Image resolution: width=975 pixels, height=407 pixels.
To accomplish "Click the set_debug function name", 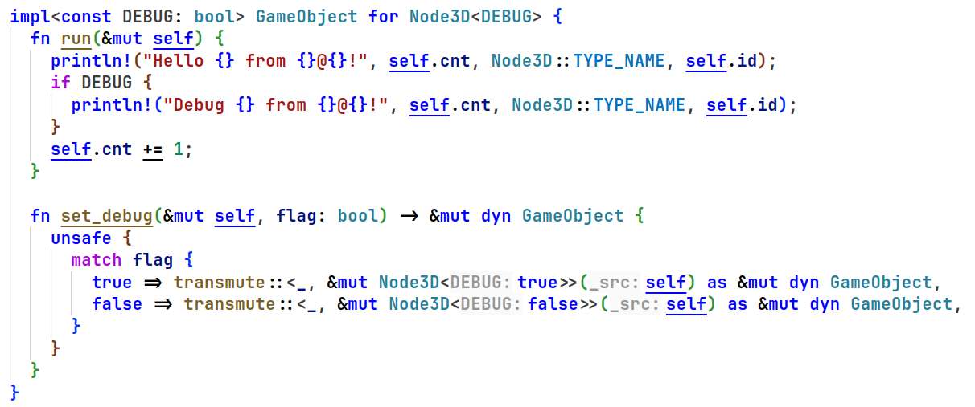I will (106, 216).
